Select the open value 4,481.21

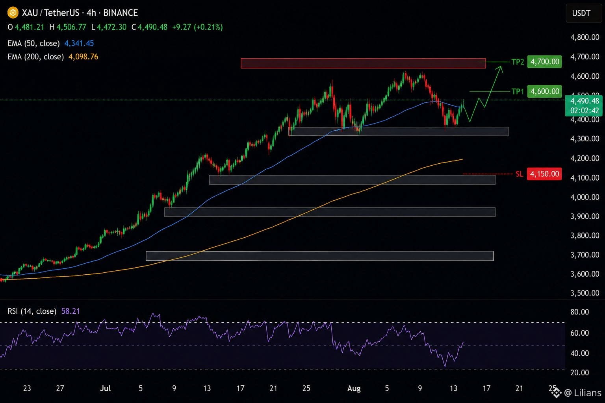point(30,27)
